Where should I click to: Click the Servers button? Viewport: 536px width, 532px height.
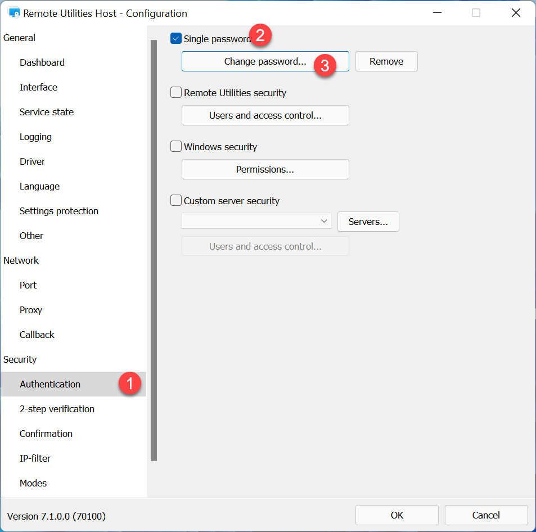(368, 222)
